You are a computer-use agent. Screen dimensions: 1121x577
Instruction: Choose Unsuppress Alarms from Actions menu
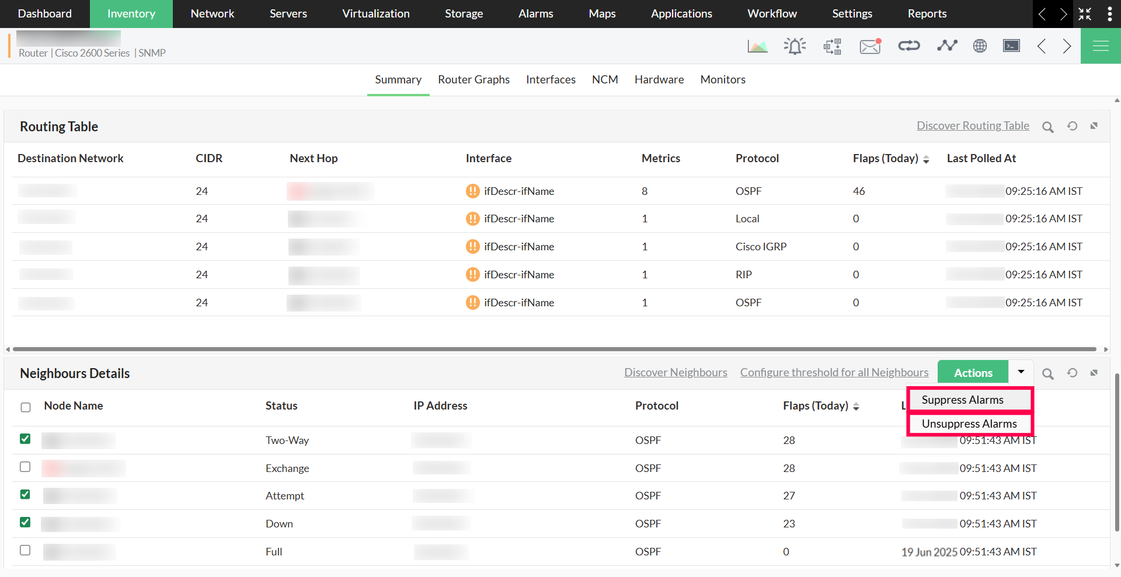tap(970, 424)
